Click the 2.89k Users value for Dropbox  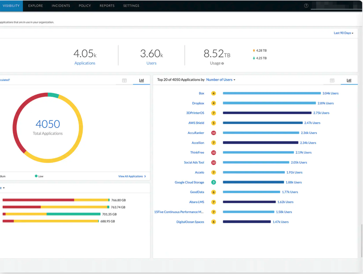(326, 103)
